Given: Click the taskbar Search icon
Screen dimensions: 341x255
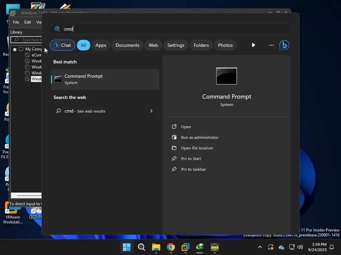Looking at the screenshot, I should [x=141, y=247].
